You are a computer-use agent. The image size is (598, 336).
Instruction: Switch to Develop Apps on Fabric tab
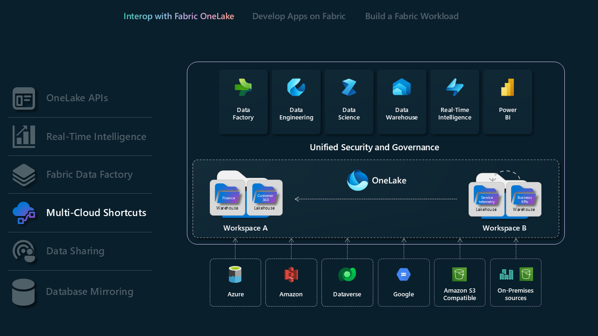coord(299,16)
